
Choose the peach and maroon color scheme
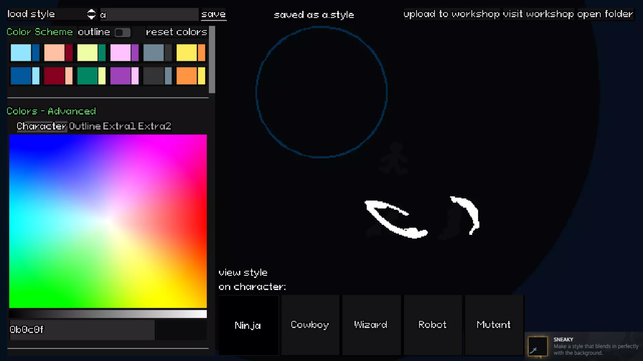[58, 53]
